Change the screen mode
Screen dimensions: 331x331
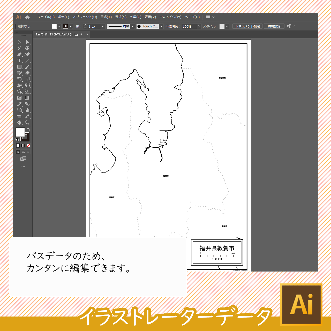(x=23, y=159)
